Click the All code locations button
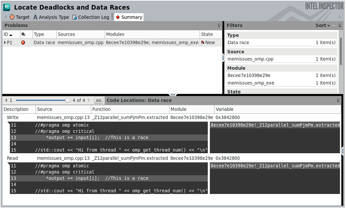Viewport: 346px width, 209px height. click(98, 100)
